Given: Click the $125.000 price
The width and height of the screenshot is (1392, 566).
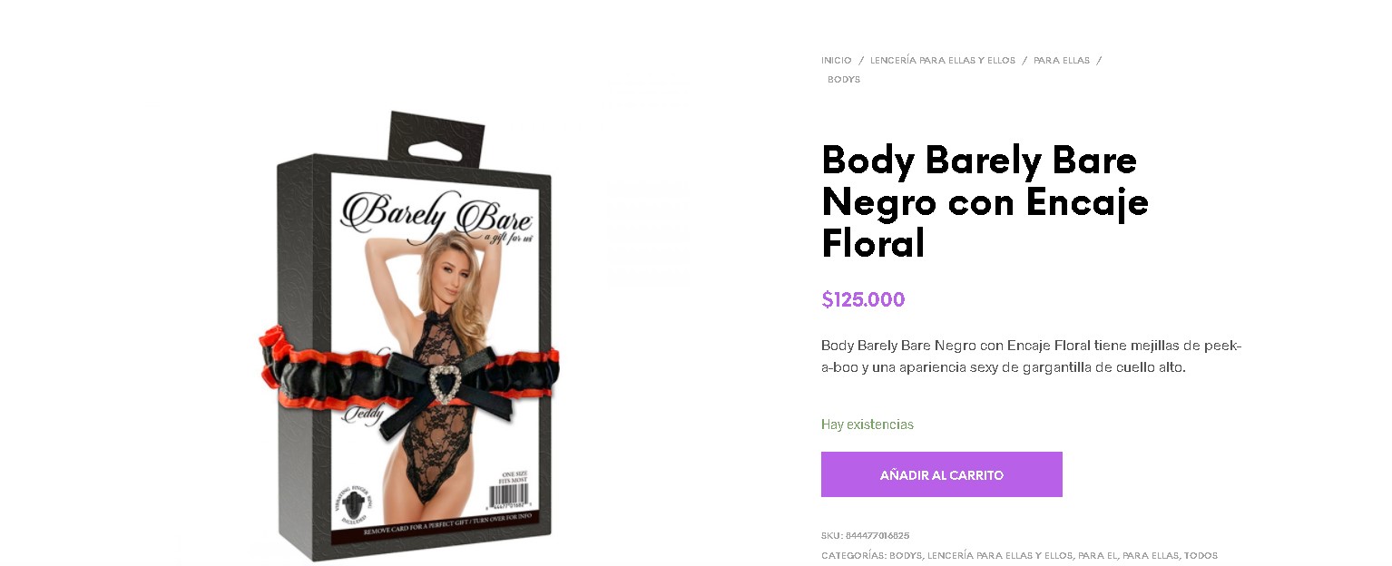Looking at the screenshot, I should point(863,299).
